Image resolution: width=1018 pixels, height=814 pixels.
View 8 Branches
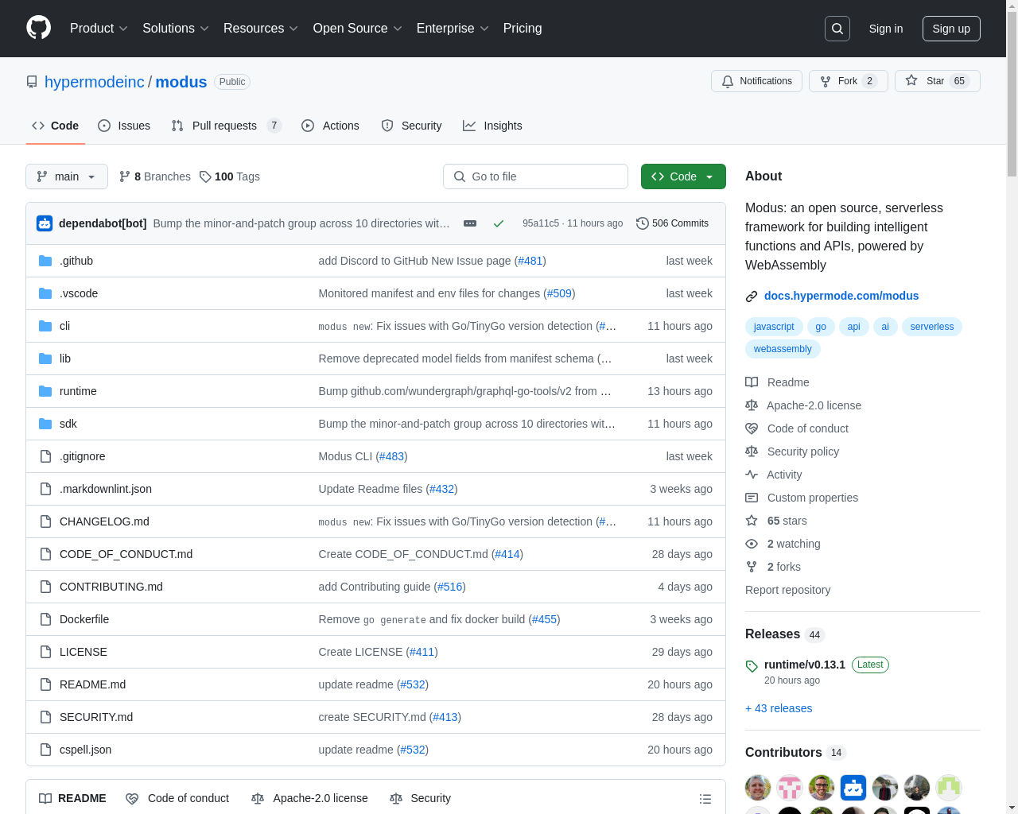155,176
